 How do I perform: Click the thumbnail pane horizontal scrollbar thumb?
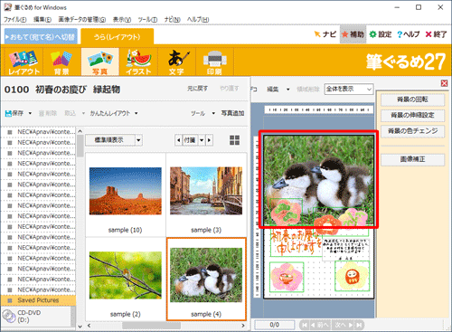tap(151, 326)
